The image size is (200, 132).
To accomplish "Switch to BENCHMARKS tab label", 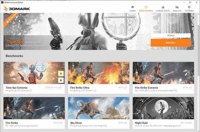I will [x=146, y=11].
